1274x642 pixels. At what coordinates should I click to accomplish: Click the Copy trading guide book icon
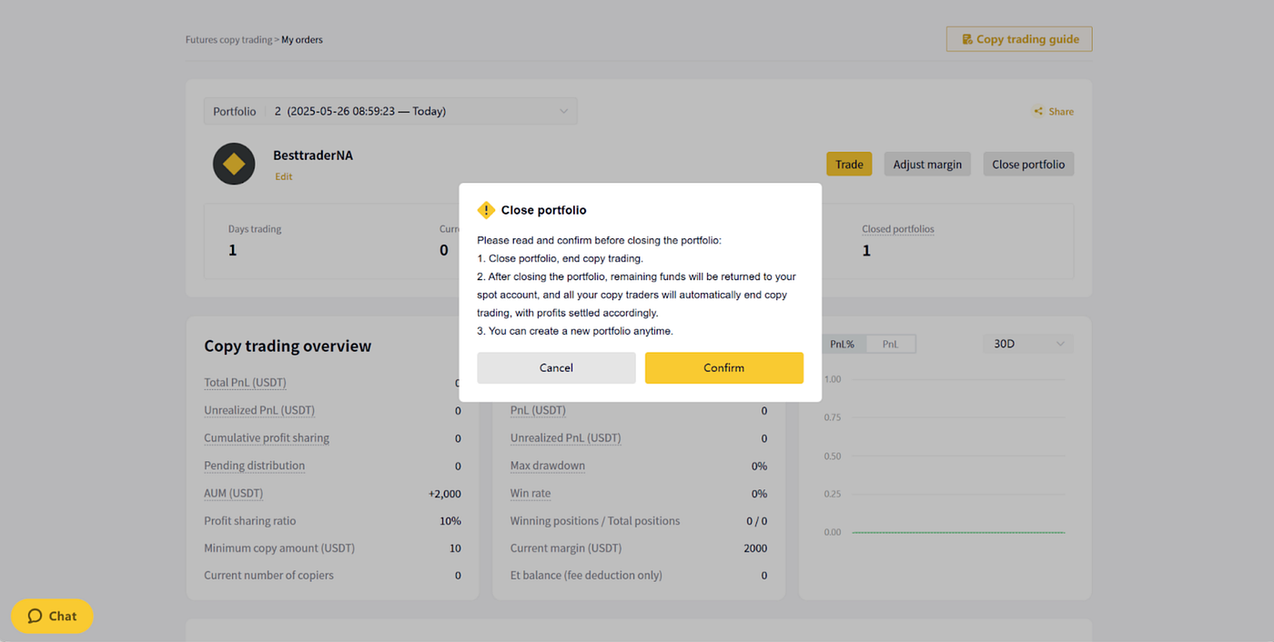click(x=967, y=39)
